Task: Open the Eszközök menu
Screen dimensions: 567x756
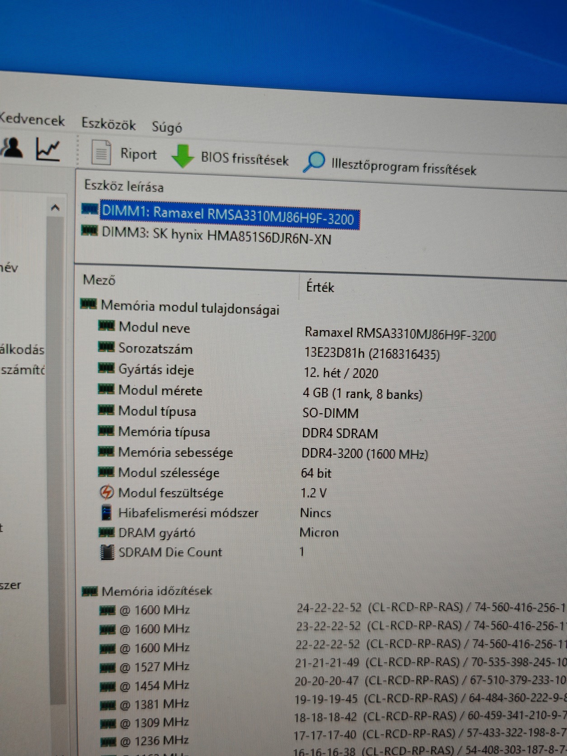Action: click(109, 124)
